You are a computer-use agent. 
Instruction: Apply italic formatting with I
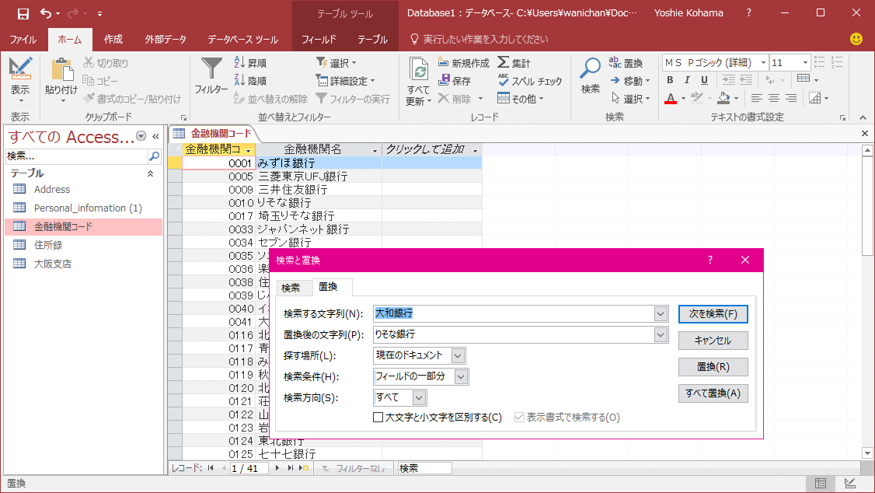coord(687,80)
